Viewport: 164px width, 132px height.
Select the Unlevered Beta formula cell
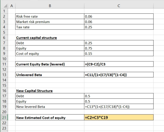click(x=119, y=75)
